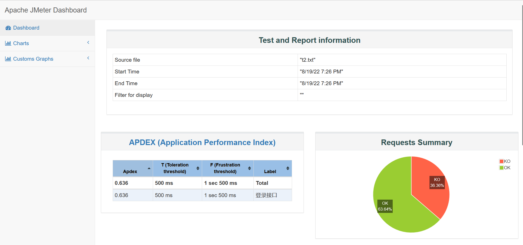
Task: Expand the Customs Graphs menu chevron
Action: tap(88, 58)
